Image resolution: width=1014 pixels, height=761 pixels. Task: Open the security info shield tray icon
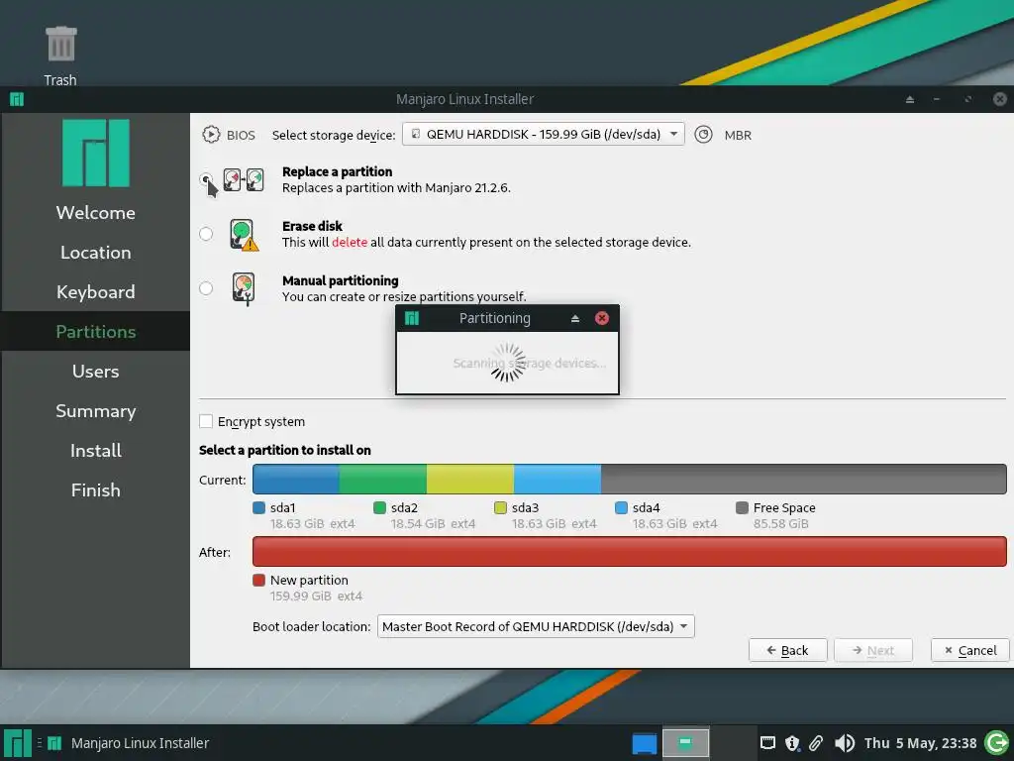[x=792, y=743]
